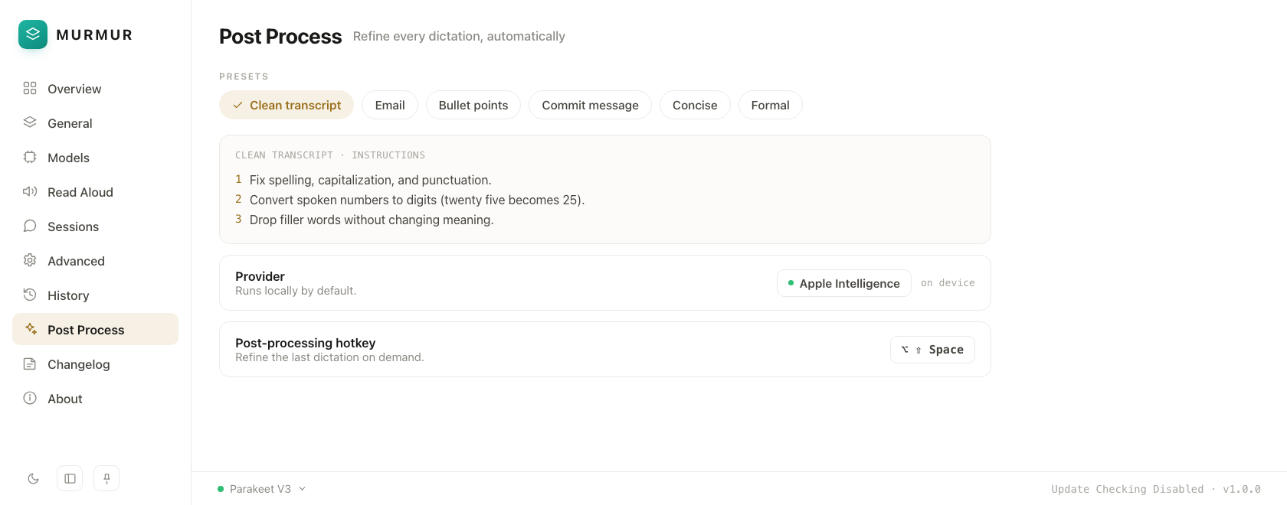Click the pin window icon
This screenshot has height=505, width=1287.
click(x=106, y=479)
